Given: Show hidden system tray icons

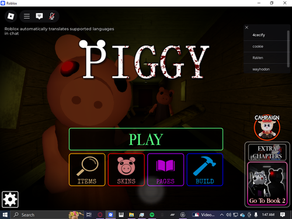Looking at the screenshot, I should point(222,215).
